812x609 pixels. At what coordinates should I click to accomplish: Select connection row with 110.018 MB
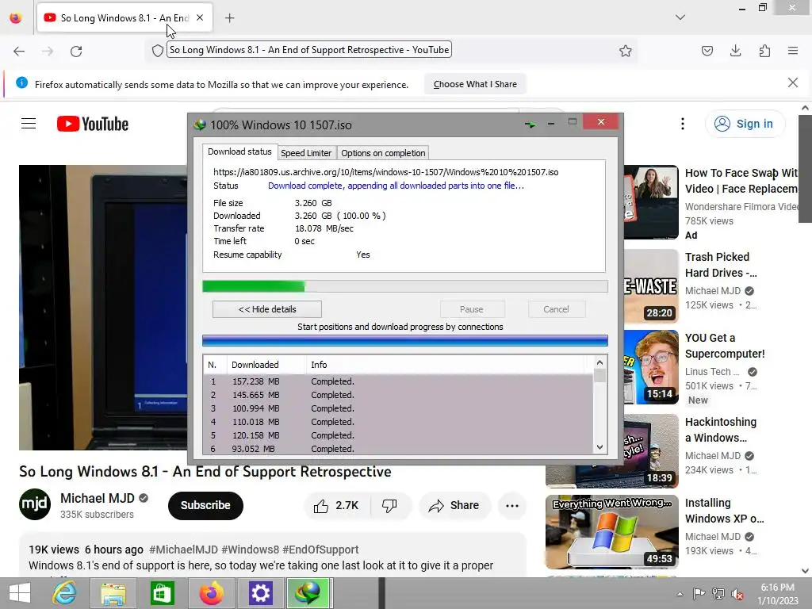[x=398, y=422]
